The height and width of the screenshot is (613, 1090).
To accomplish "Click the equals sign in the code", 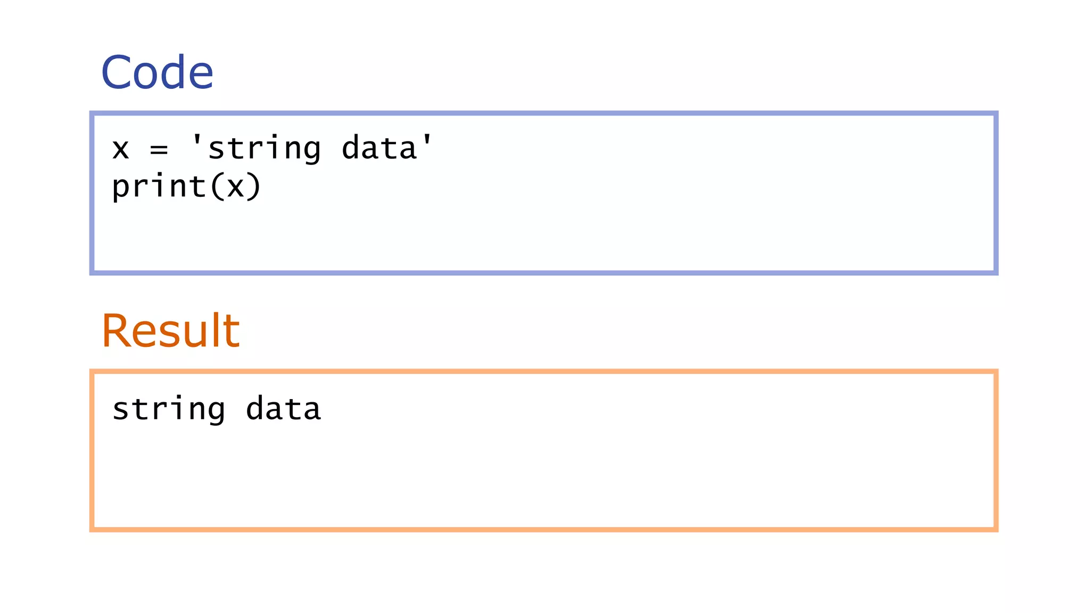I will pyautogui.click(x=159, y=150).
